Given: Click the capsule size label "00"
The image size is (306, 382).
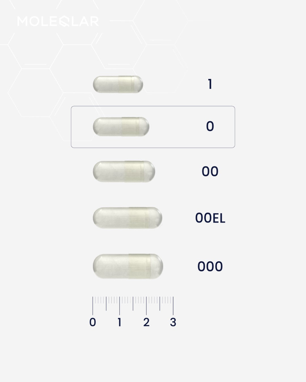Looking at the screenshot, I should click(210, 171).
